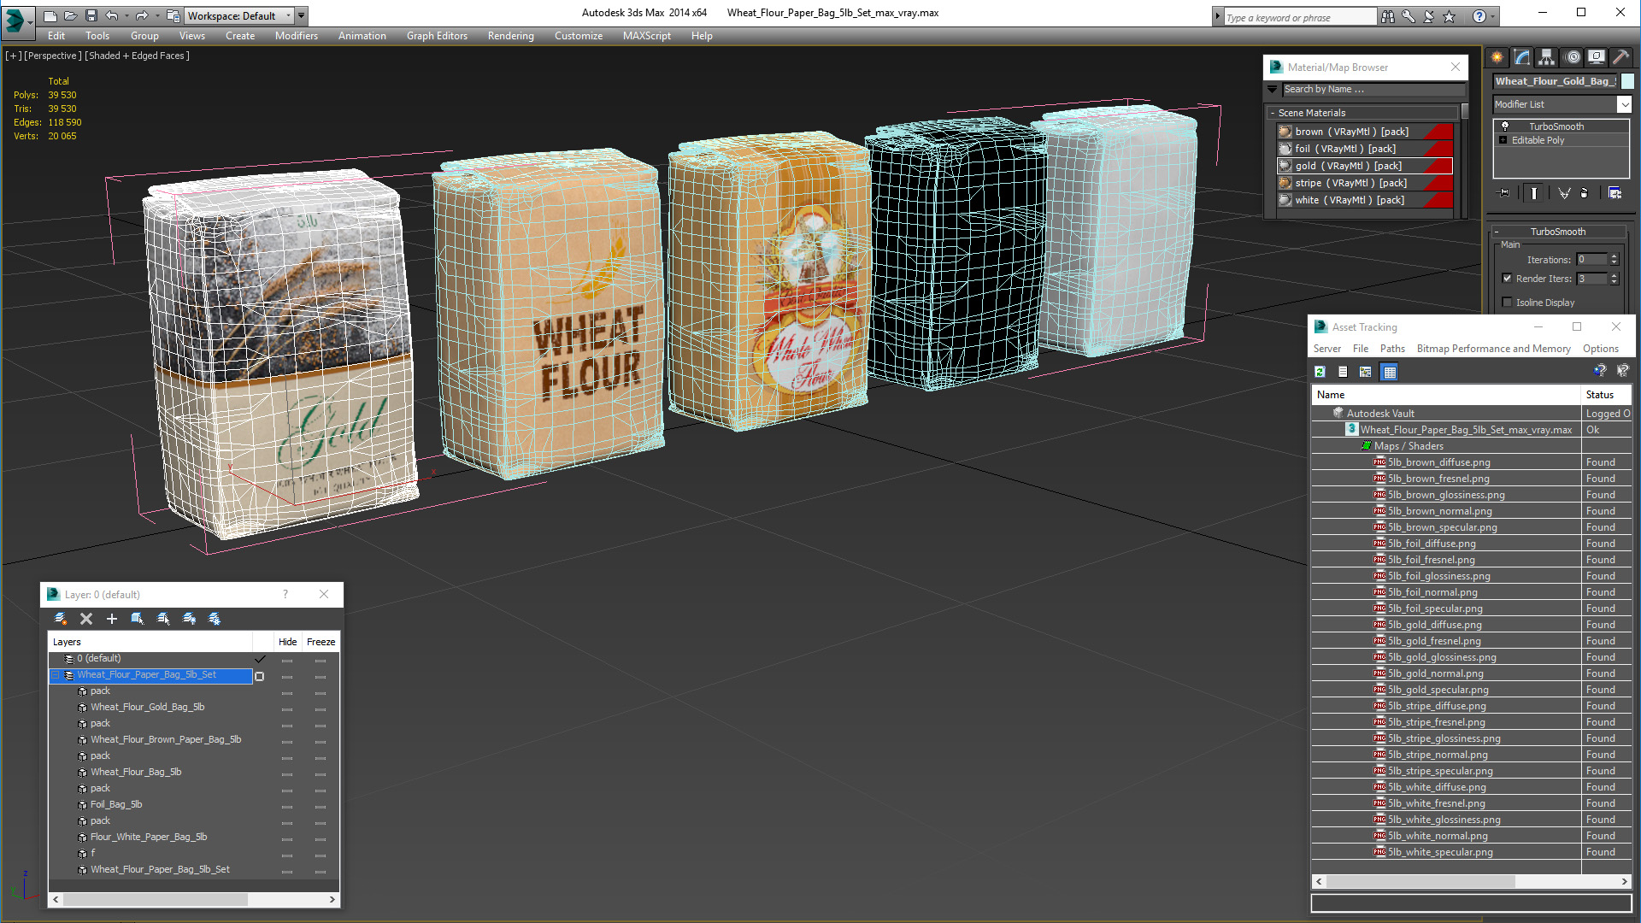Click Shaded + Edged Faces viewport label
Viewport: 1641px width, 923px height.
pyautogui.click(x=137, y=56)
